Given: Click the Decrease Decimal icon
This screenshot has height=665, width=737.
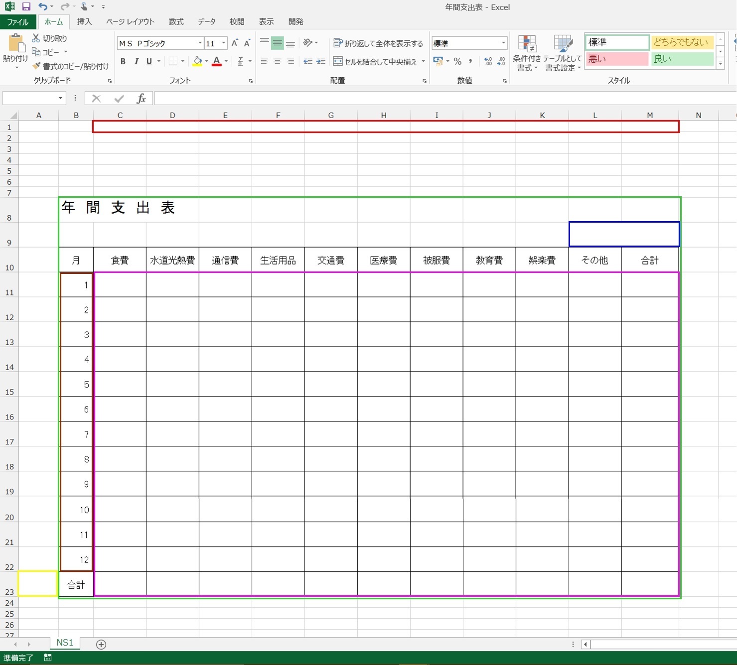Looking at the screenshot, I should [x=501, y=61].
